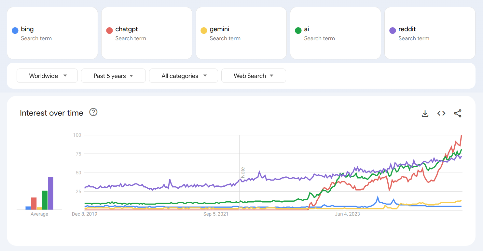Open the embed code icon
The width and height of the screenshot is (483, 251).
441,113
